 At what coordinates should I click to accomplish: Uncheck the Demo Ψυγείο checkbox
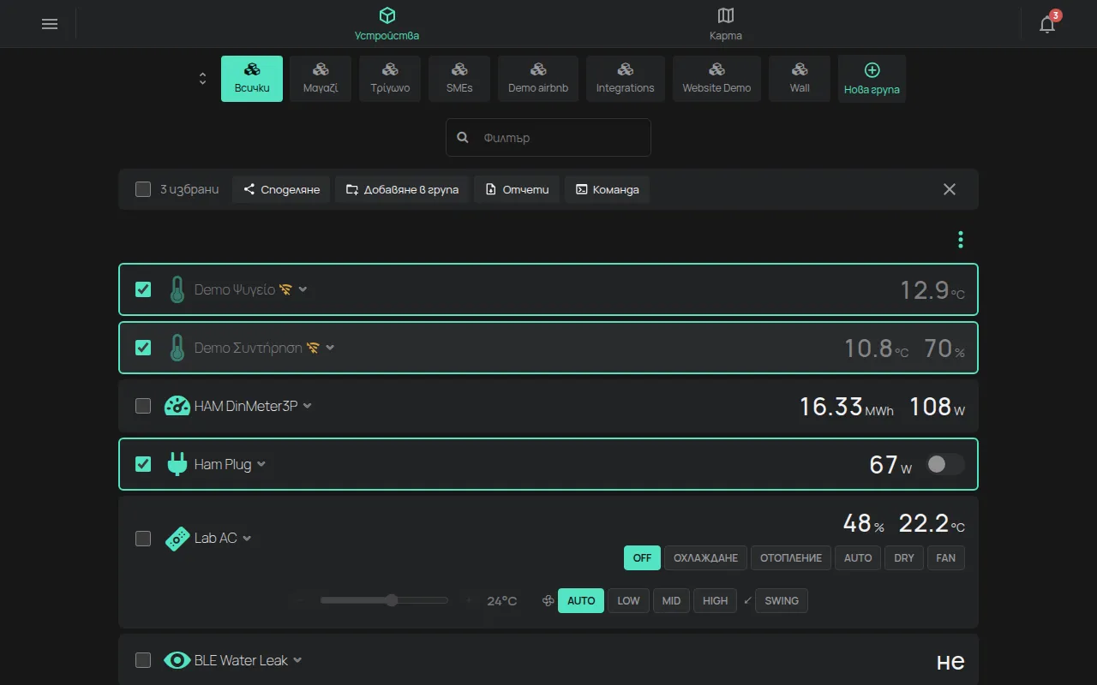[x=143, y=289]
